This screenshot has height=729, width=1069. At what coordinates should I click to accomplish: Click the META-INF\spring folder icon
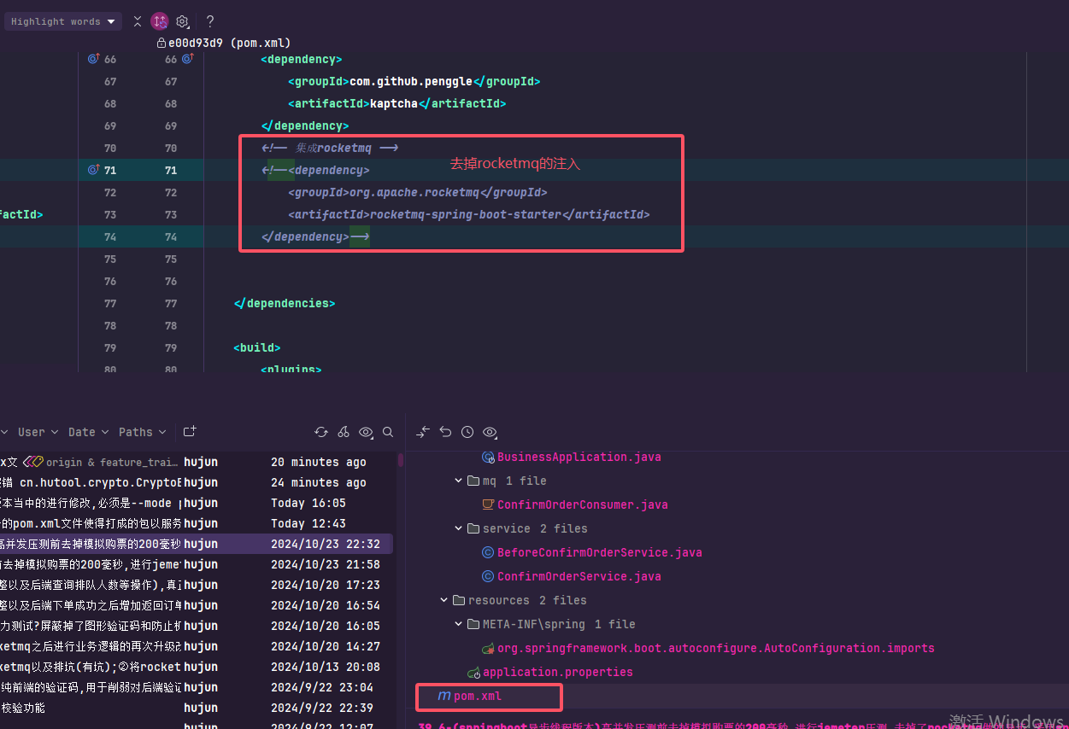point(473,624)
